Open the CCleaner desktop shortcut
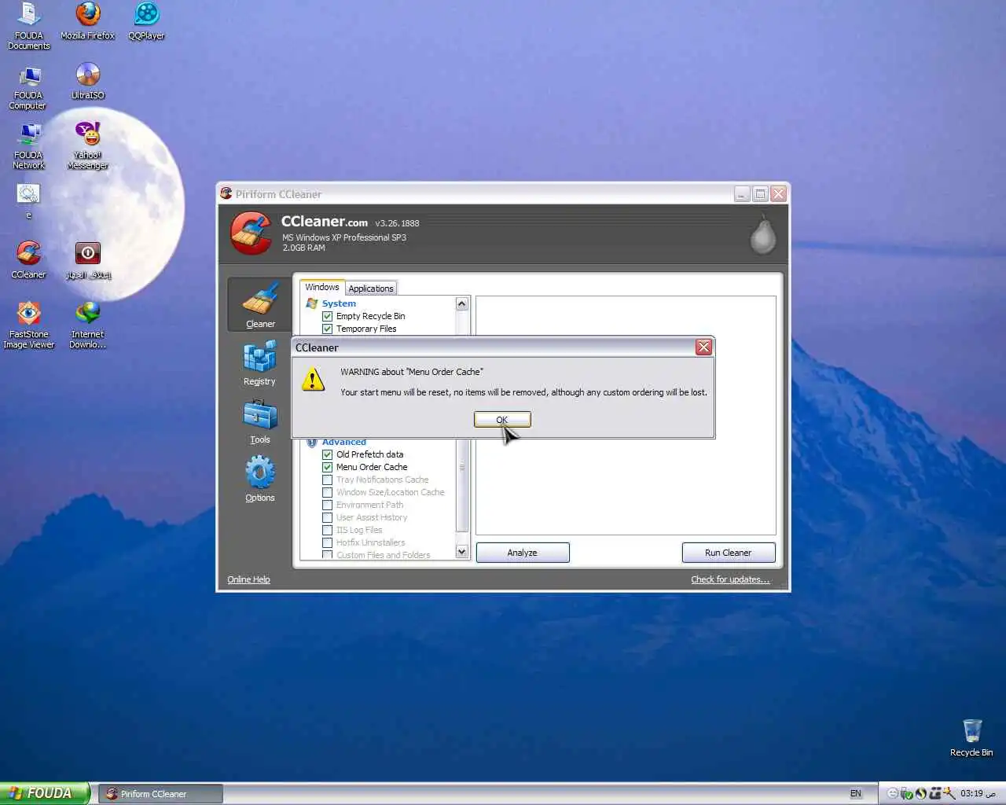The width and height of the screenshot is (1006, 805). pyautogui.click(x=28, y=260)
